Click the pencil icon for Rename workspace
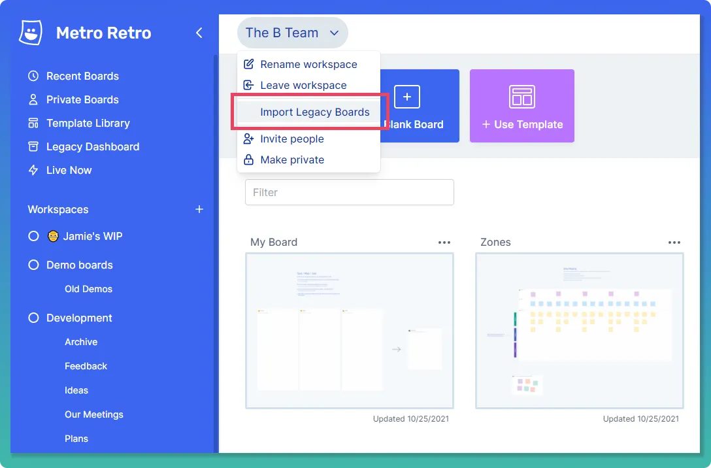The height and width of the screenshot is (468, 711). coord(248,64)
